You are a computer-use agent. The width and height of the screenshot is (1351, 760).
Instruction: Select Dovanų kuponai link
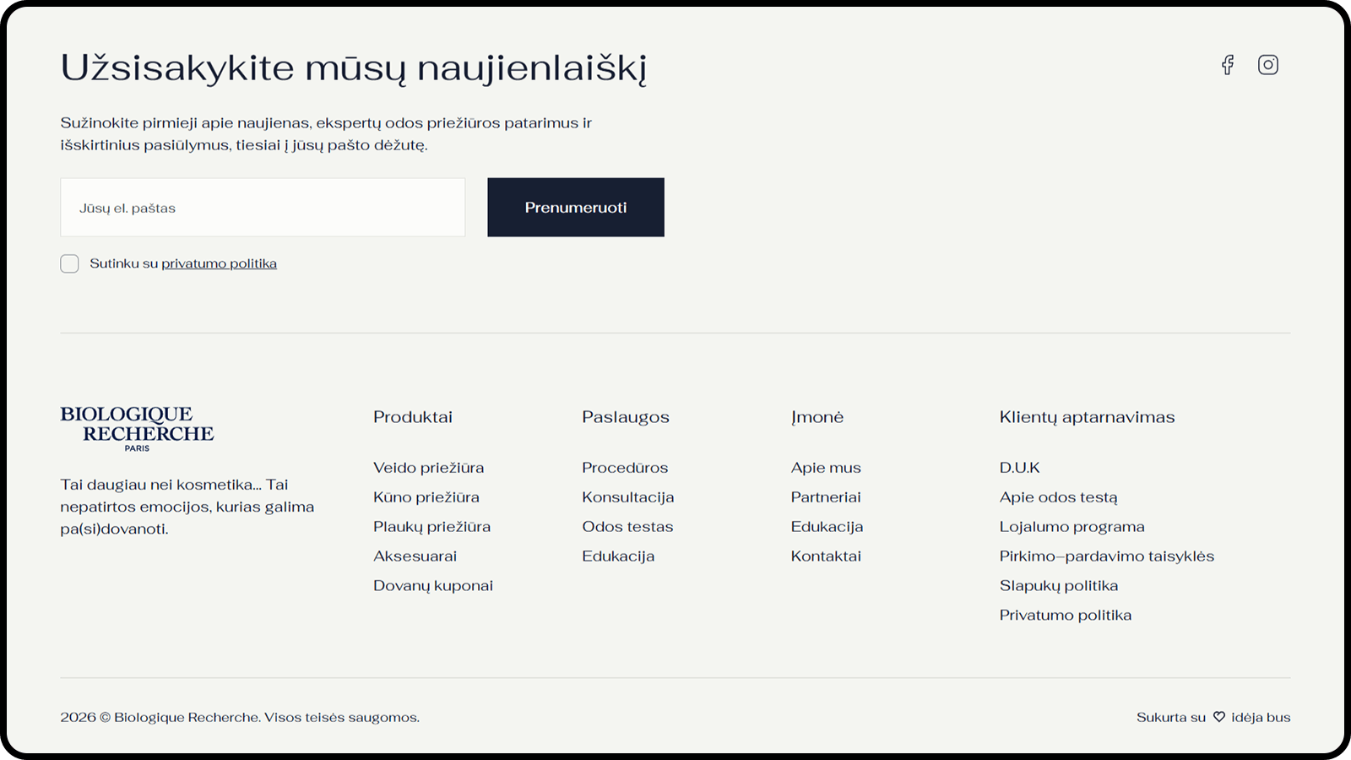pyautogui.click(x=433, y=586)
